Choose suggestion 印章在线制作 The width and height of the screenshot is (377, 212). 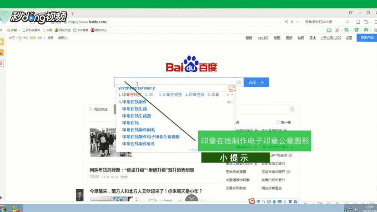[134, 102]
